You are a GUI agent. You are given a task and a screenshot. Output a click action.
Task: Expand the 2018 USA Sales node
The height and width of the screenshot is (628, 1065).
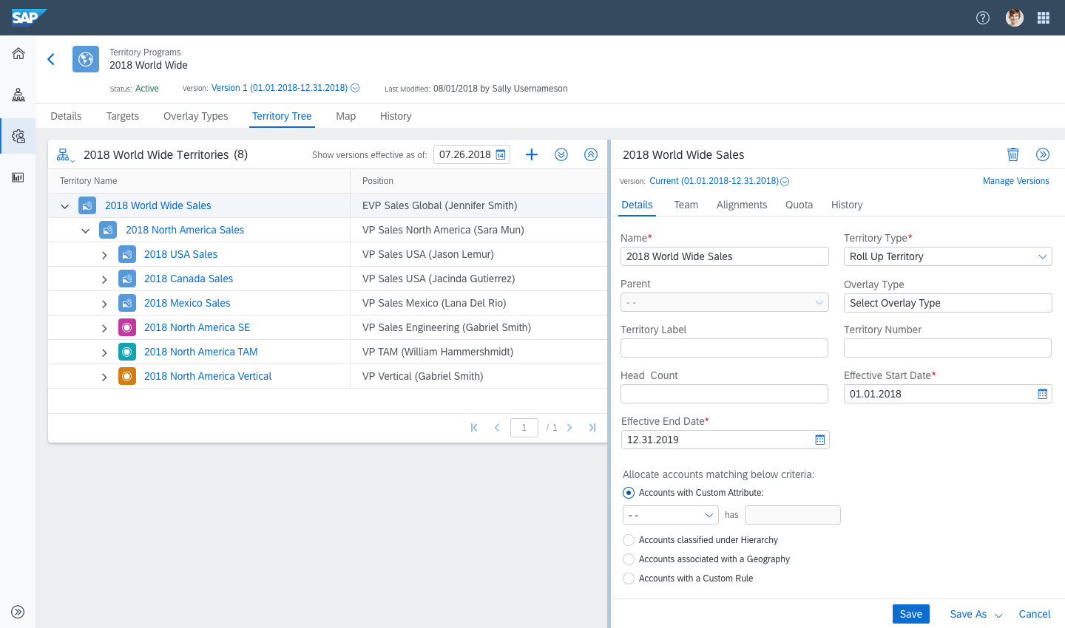tap(104, 255)
